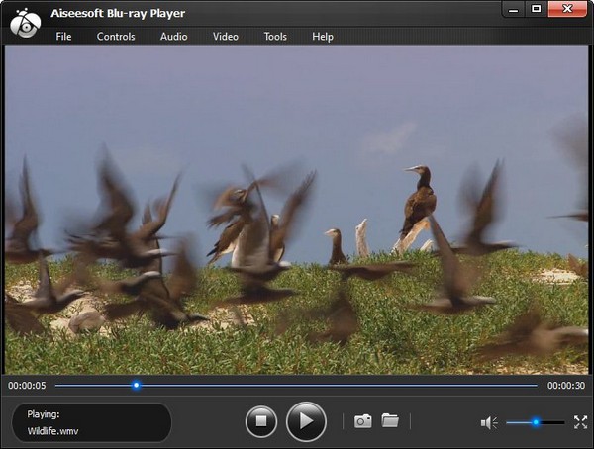
Task: Enter full screen mode
Action: coord(580,422)
